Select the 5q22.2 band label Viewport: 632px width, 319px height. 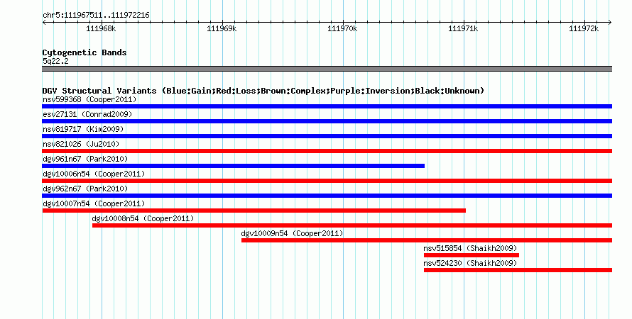55,61
